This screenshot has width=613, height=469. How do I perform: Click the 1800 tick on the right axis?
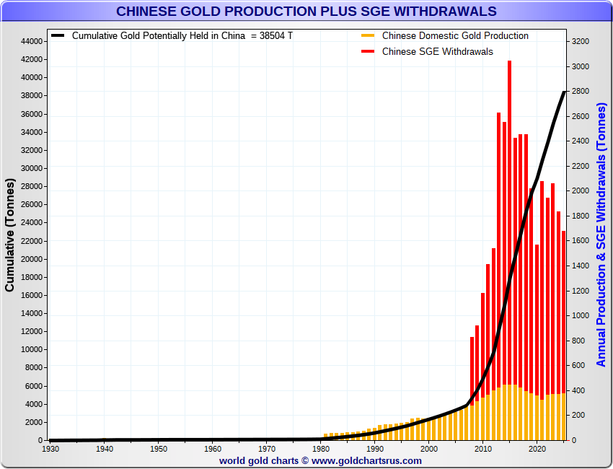[581, 216]
